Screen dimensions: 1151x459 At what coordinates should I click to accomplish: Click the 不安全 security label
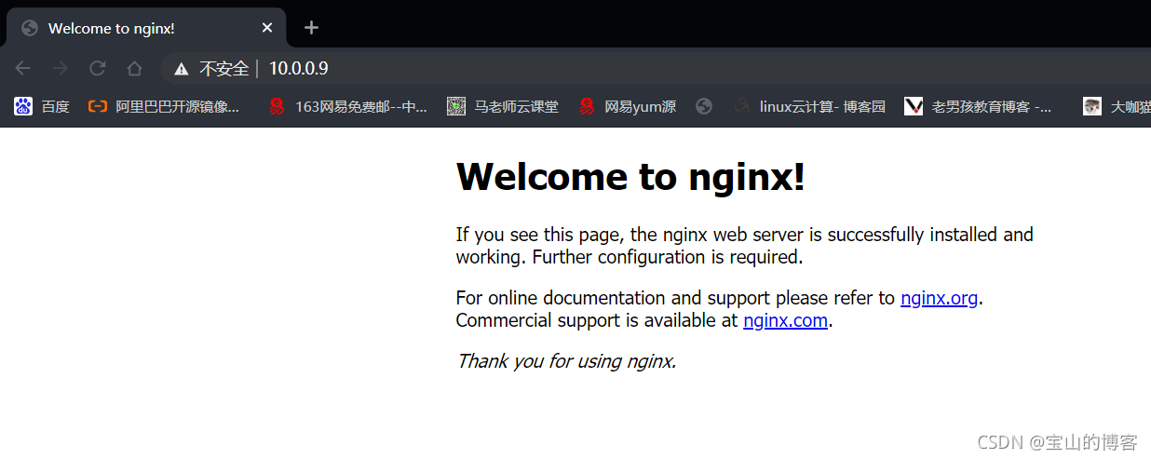pyautogui.click(x=224, y=69)
